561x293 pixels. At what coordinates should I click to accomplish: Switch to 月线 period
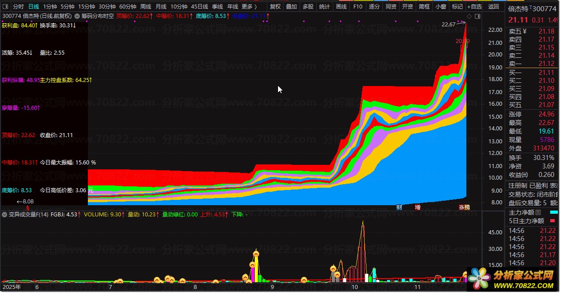(161, 7)
